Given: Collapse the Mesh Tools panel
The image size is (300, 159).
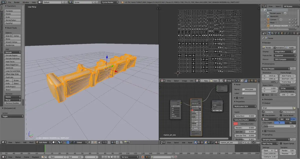Looking at the screenshot, I should point(12,28).
